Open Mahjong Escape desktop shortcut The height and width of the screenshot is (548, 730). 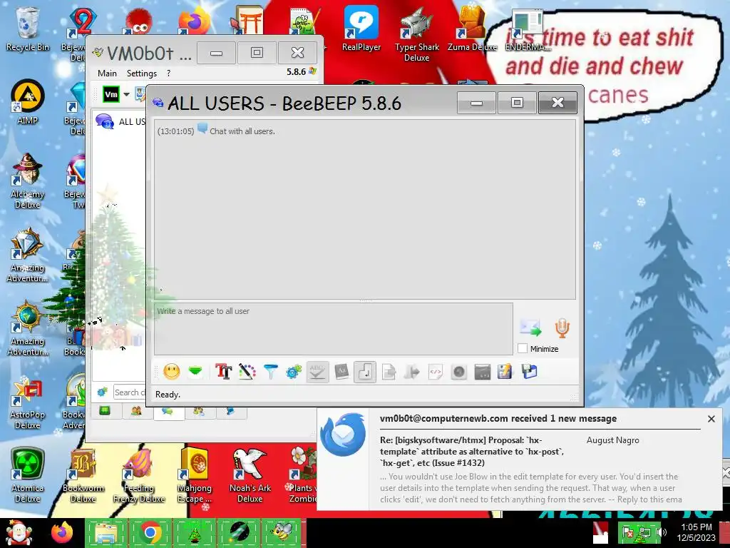195,475
